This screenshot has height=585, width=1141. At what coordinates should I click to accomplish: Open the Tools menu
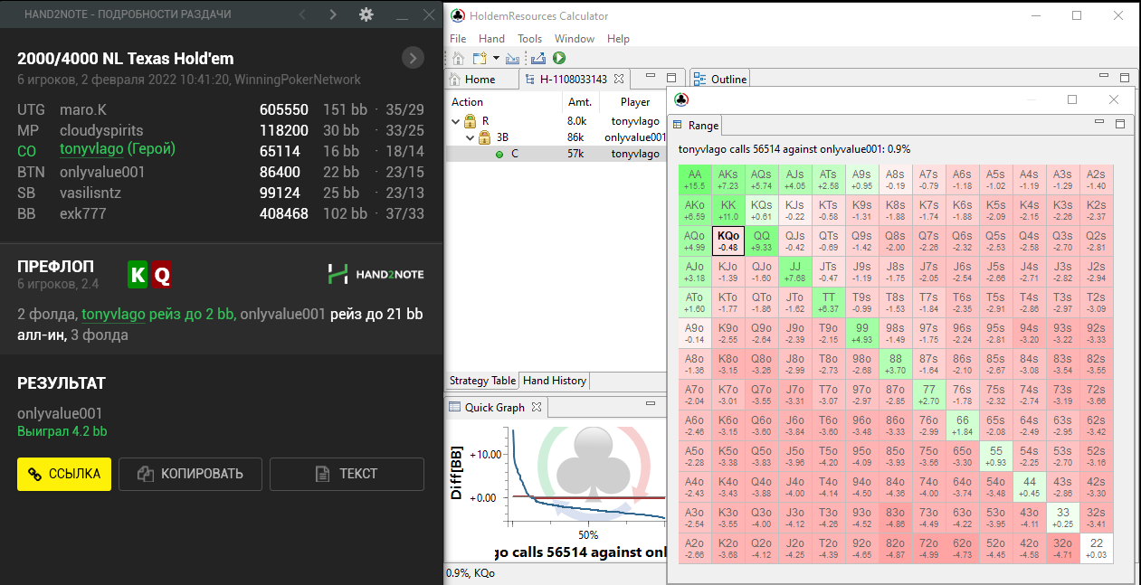tap(530, 39)
